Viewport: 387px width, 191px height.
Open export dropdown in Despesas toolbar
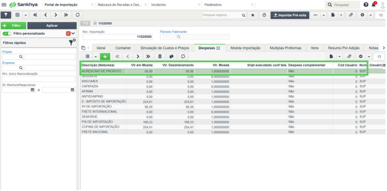339,56
